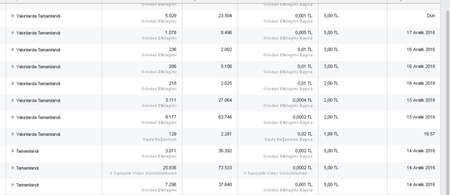The height and width of the screenshot is (195, 450).
Task: Click Tamamlandı status text on the 36.392 row
Action: tap(27, 151)
